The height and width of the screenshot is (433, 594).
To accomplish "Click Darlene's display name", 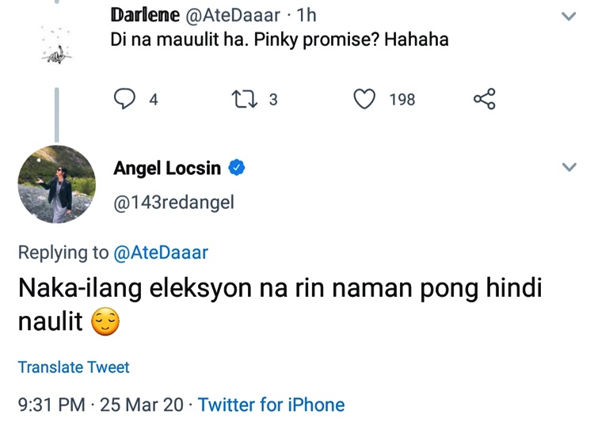I will (146, 16).
